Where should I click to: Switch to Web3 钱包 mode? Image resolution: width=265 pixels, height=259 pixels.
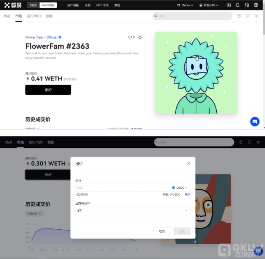48,5
